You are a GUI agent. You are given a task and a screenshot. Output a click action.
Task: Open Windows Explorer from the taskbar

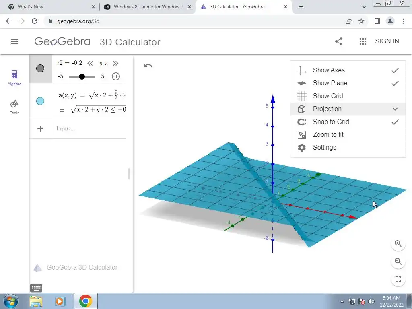pyautogui.click(x=36, y=301)
